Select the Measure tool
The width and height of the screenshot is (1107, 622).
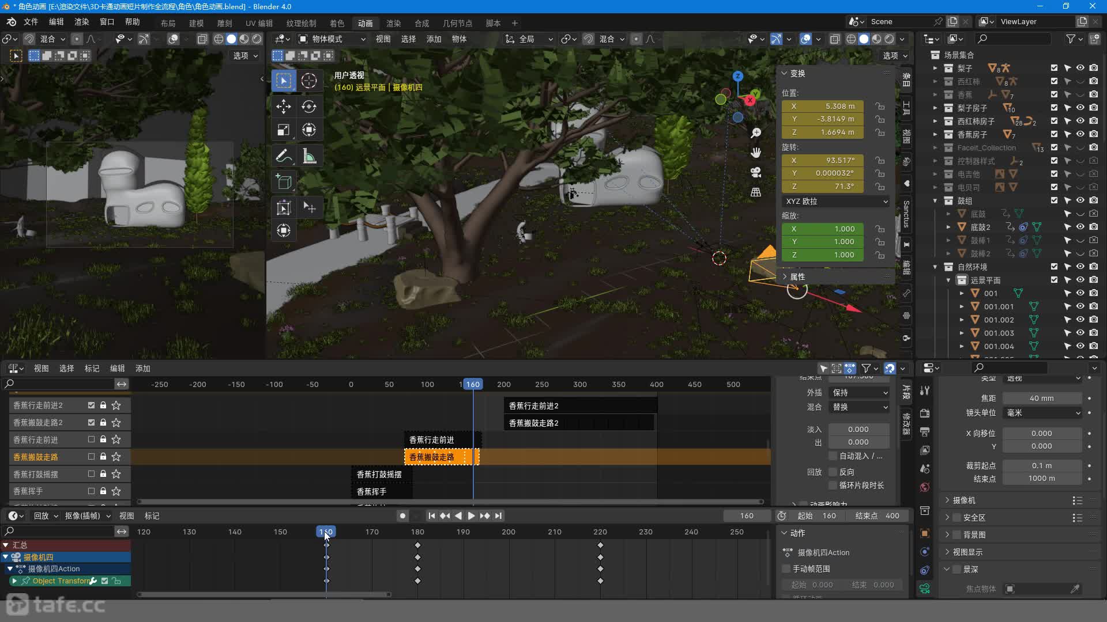point(309,156)
